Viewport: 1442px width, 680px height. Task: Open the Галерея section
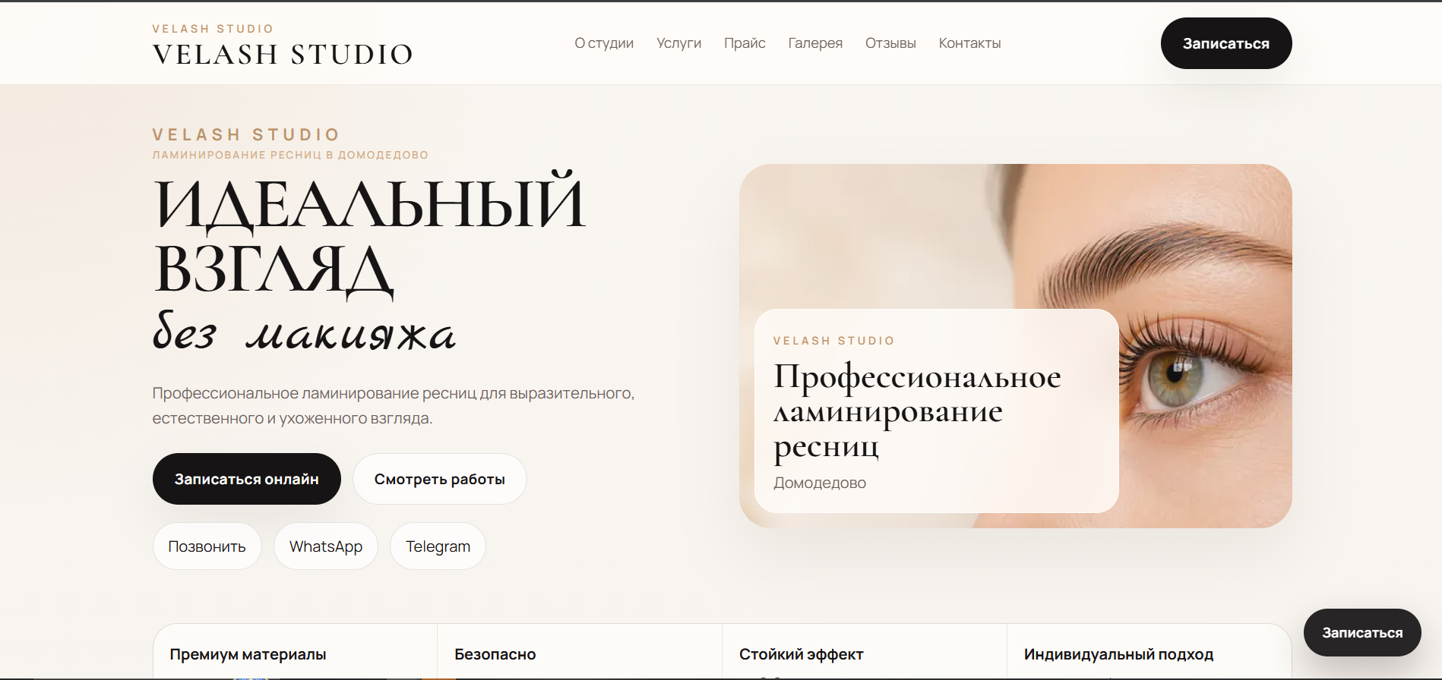point(815,43)
